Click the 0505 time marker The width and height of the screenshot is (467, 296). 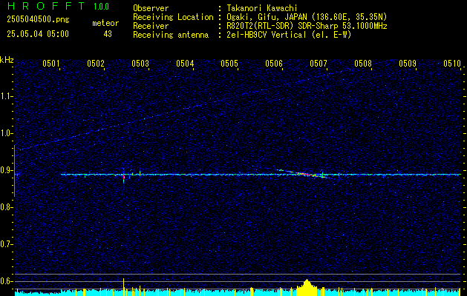[229, 64]
